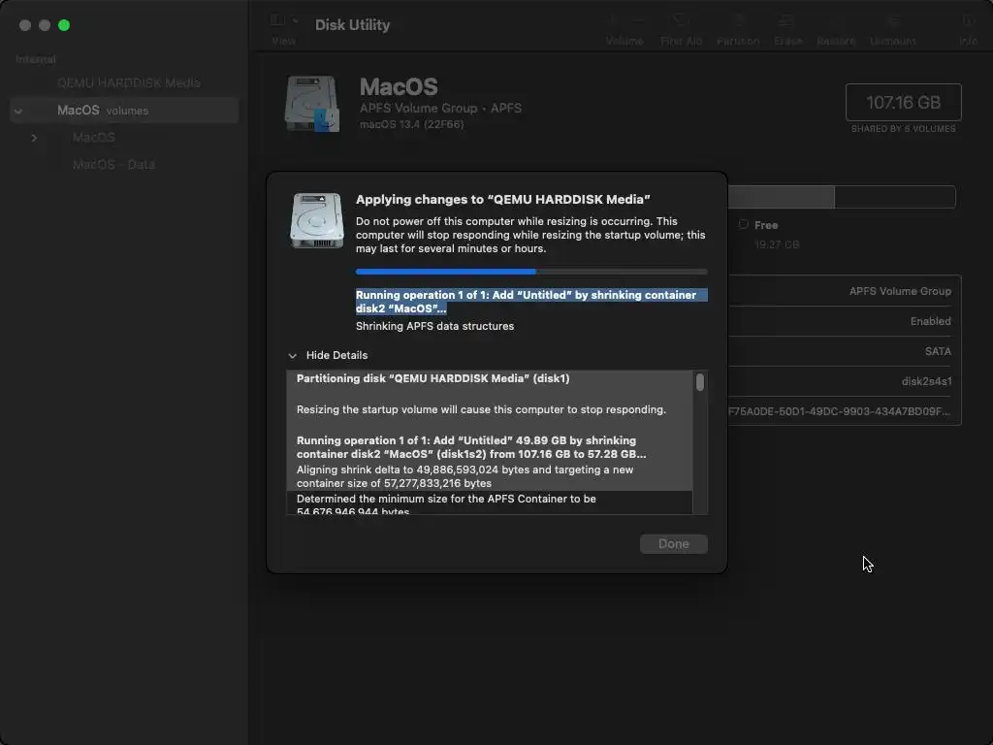Click the 'disk2s4s1' device value
993x745 pixels.
click(x=926, y=381)
